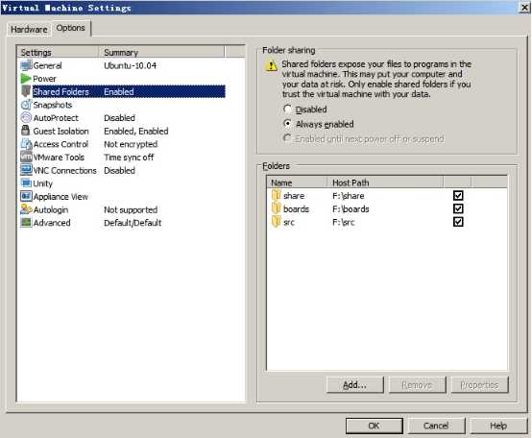Select the Snapshots row label
The width and height of the screenshot is (532, 438).
[x=53, y=105]
